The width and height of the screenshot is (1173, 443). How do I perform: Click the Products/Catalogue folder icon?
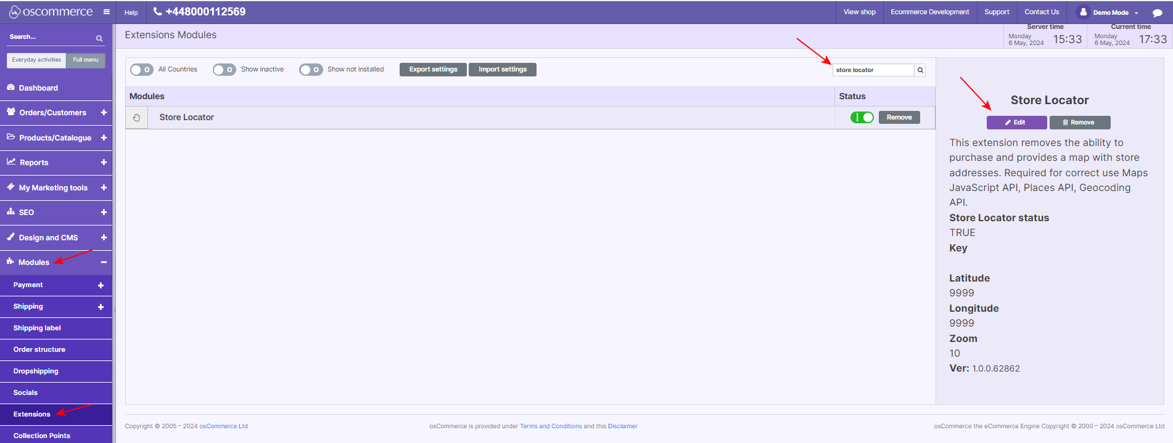(11, 137)
